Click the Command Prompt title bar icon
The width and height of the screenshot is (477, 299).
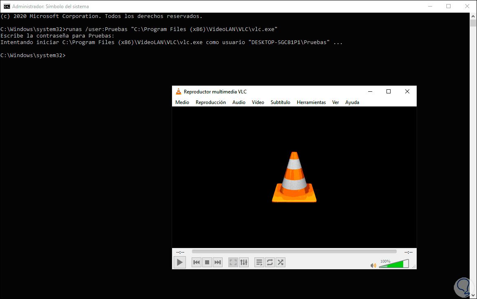click(x=7, y=7)
